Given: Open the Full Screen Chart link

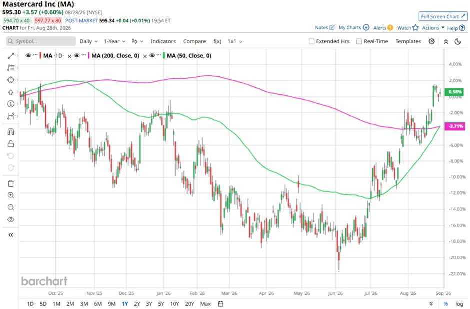Looking at the screenshot, I should coord(443,17).
